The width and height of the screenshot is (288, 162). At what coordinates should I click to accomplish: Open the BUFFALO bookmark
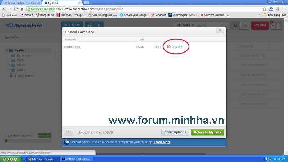coord(10,15)
